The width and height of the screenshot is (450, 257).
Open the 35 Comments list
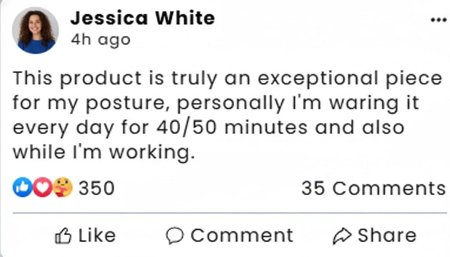[x=373, y=188]
